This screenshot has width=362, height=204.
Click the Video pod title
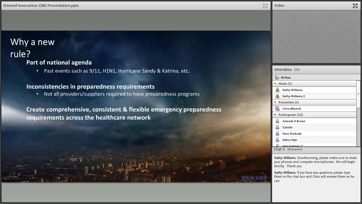279,6
